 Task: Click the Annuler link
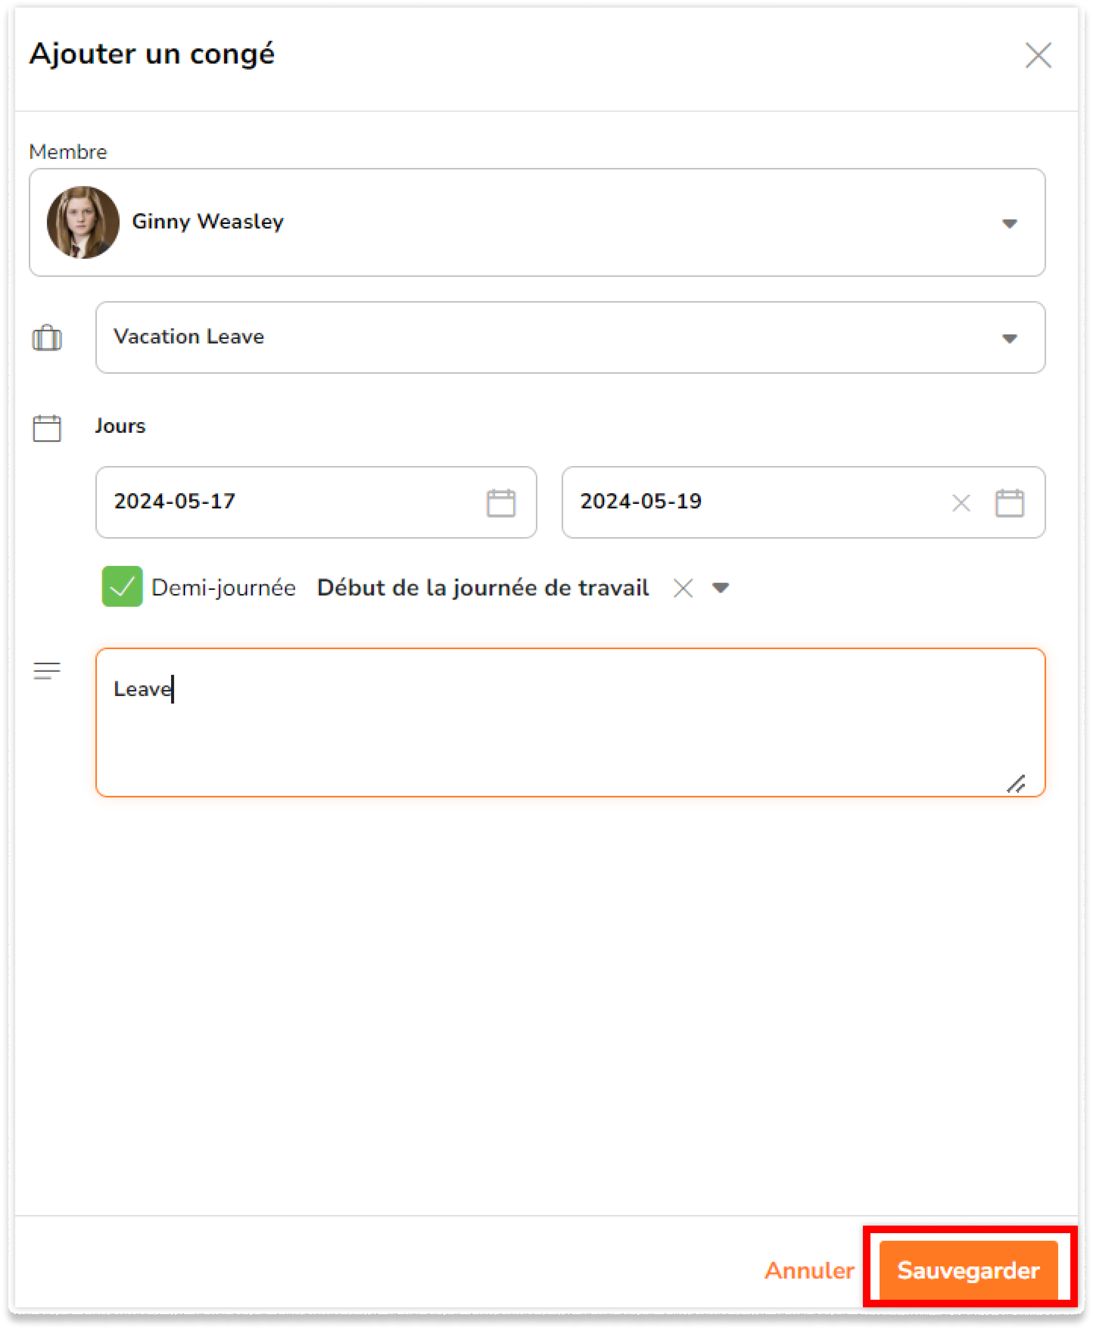pyautogui.click(x=809, y=1270)
